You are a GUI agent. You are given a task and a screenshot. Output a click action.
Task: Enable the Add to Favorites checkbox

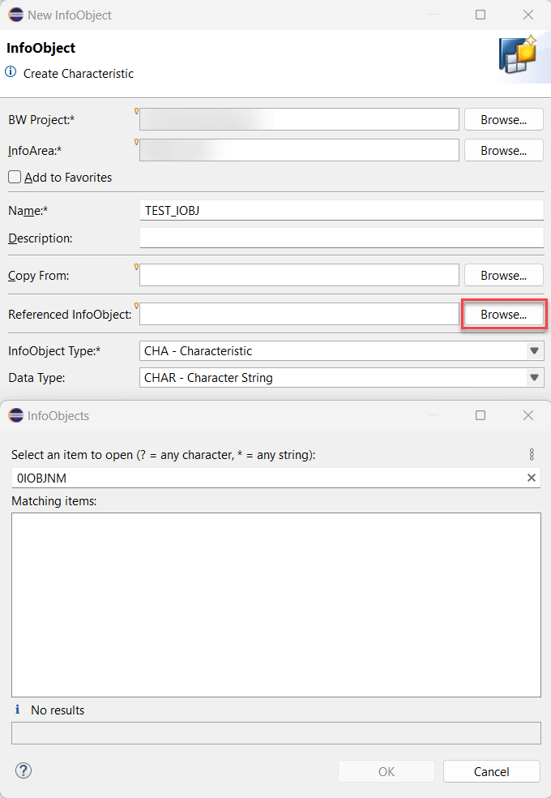15,177
